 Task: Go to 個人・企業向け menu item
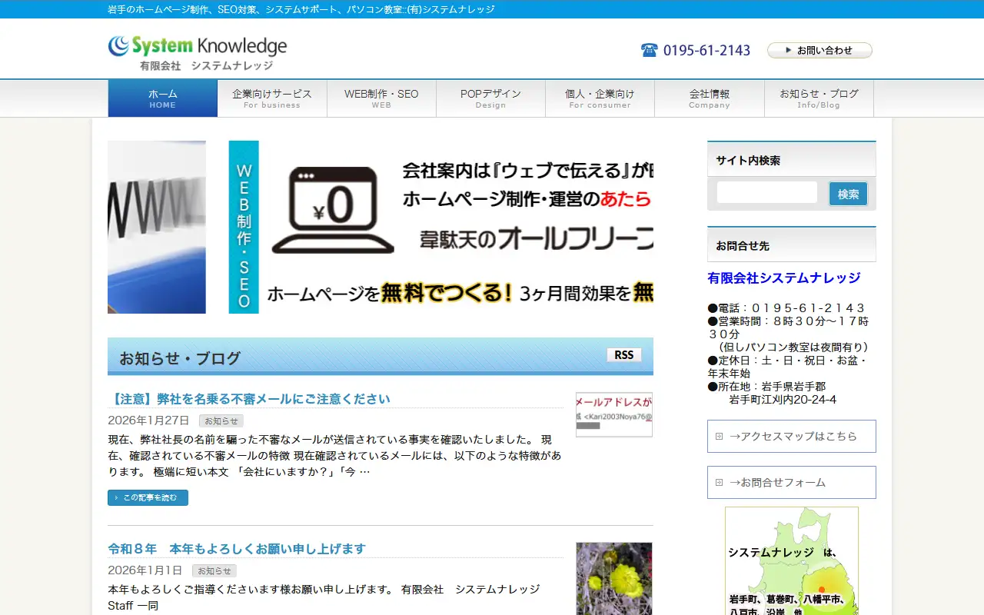(600, 98)
